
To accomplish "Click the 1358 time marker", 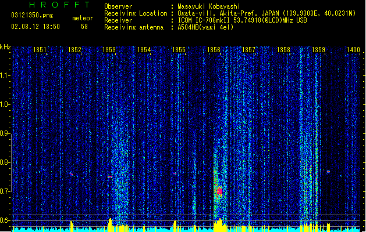I will pyautogui.click(x=283, y=50).
